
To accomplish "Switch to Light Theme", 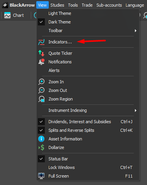I will tap(88, 13).
